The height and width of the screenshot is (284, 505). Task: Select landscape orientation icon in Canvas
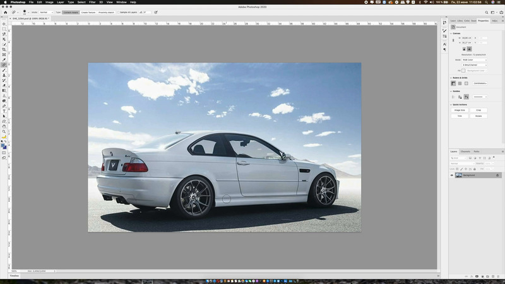click(x=469, y=49)
